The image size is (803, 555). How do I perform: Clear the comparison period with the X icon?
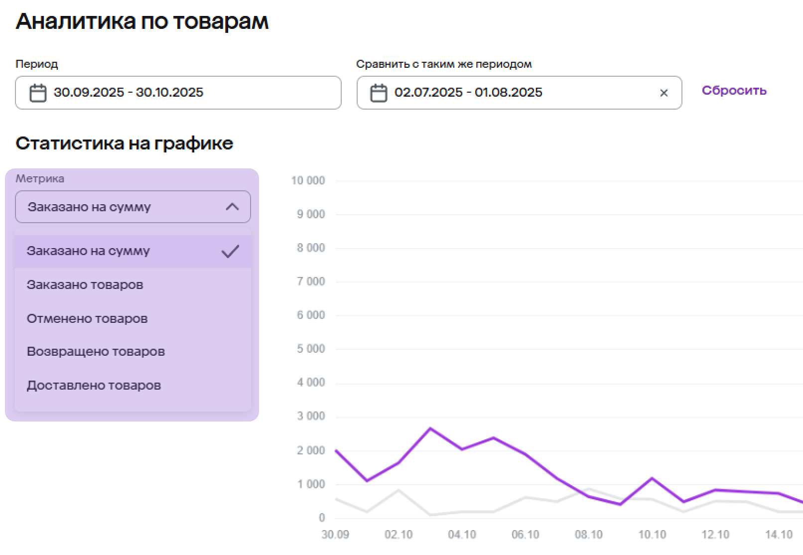coord(664,93)
